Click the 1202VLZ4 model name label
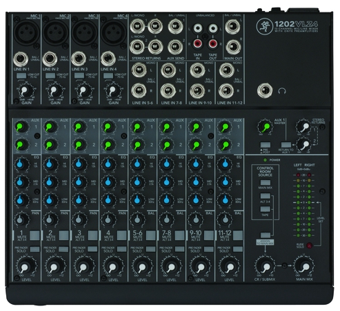The width and height of the screenshot is (340, 311). pyautogui.click(x=296, y=23)
